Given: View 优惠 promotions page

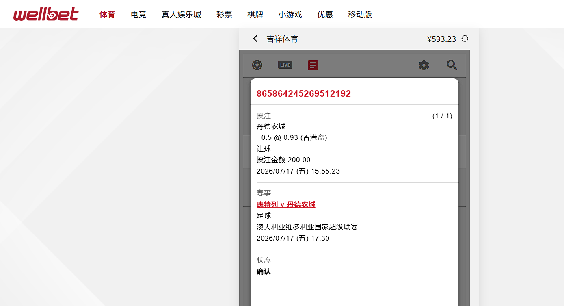Looking at the screenshot, I should [x=325, y=15].
